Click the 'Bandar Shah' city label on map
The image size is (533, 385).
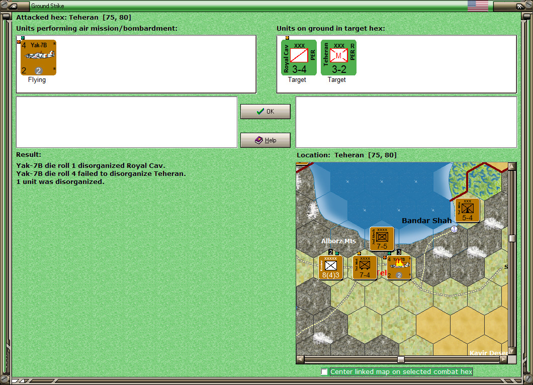pyautogui.click(x=426, y=221)
